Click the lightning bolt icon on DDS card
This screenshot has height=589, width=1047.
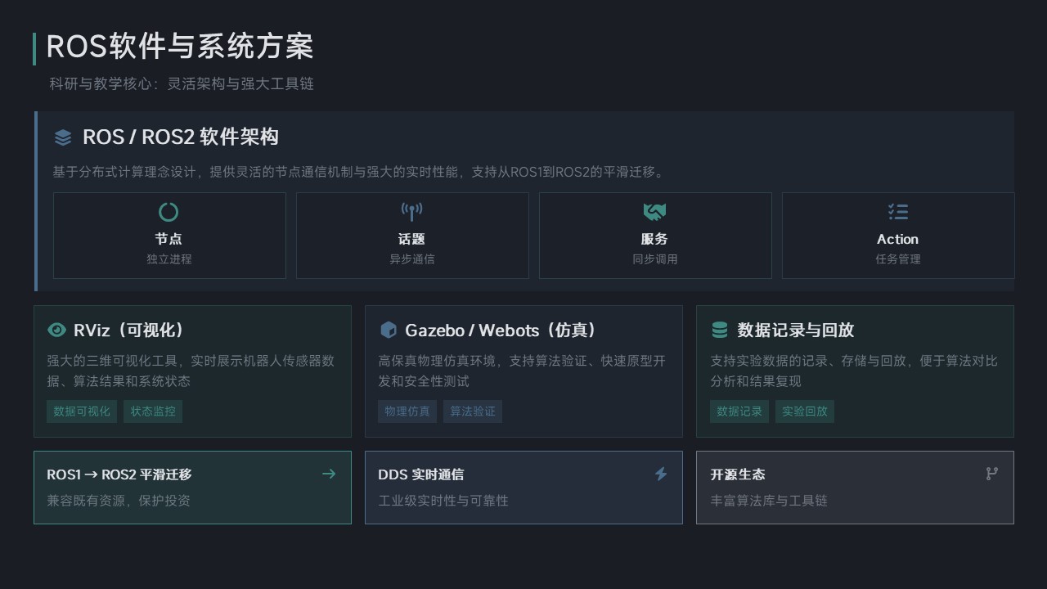(x=661, y=474)
